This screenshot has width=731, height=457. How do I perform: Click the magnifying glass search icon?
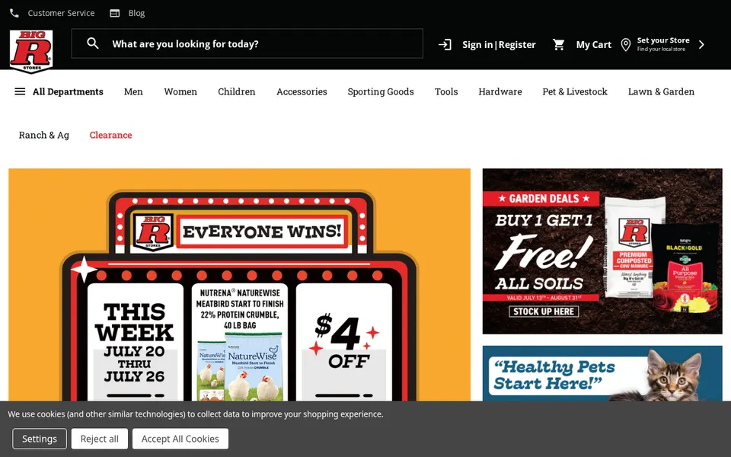[93, 43]
